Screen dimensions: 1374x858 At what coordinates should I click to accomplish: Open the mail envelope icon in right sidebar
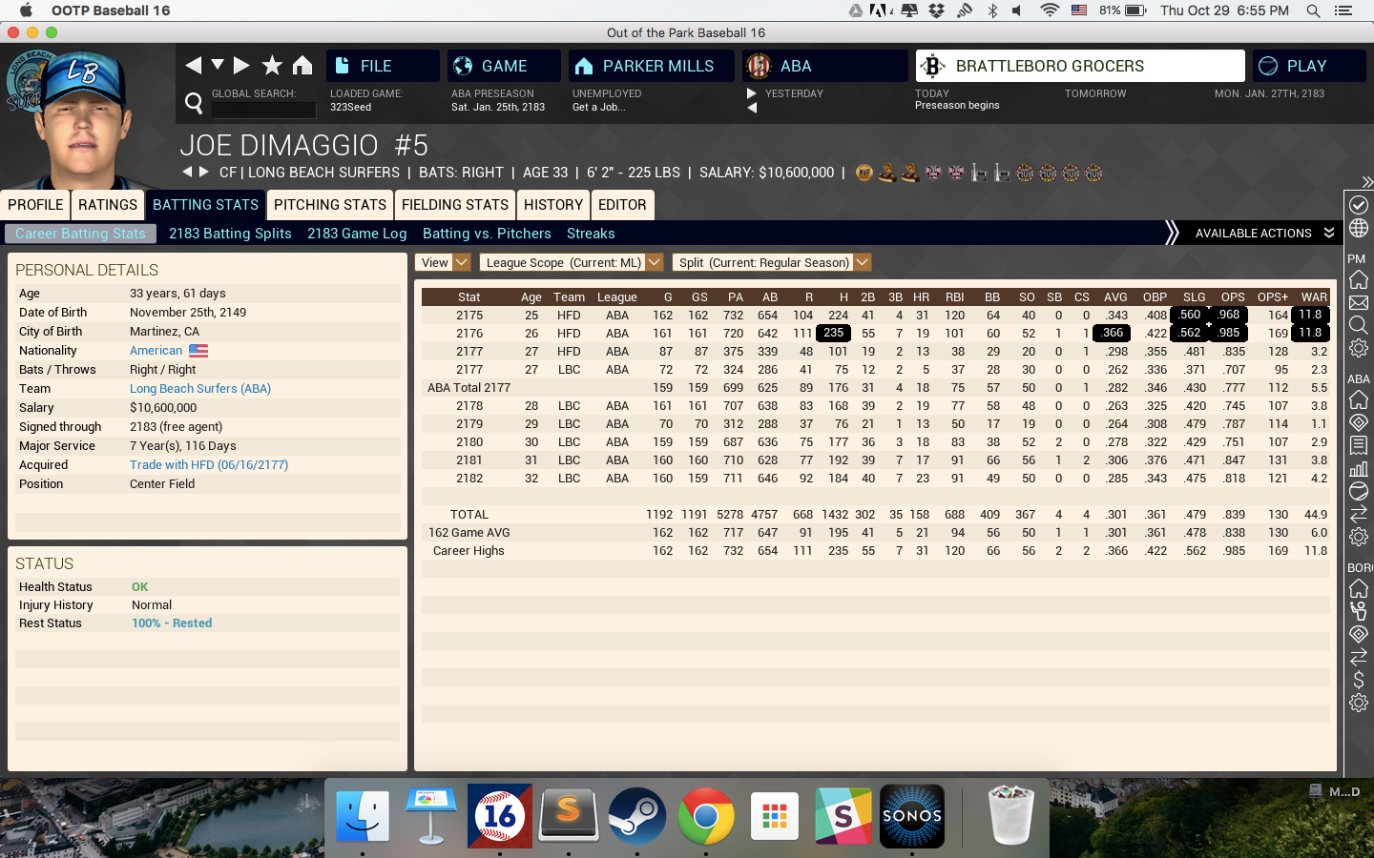point(1359,303)
